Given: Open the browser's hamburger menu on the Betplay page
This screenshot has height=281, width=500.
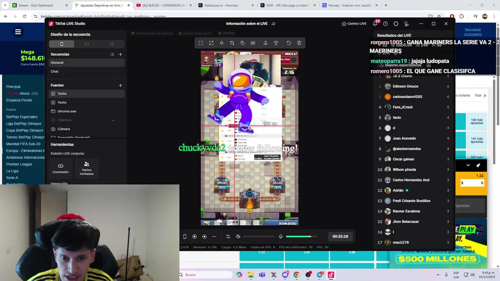Looking at the screenshot, I should click(x=18, y=32).
